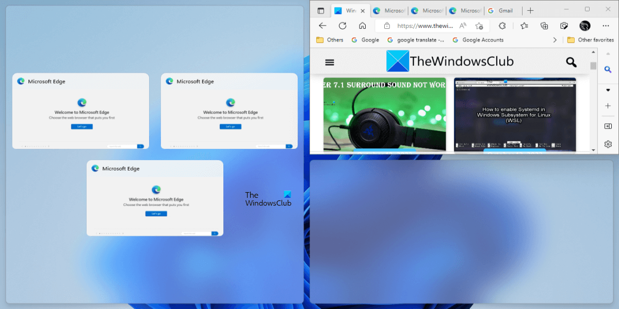Select the lower single Microsoft Edge snap thumbnail

(155, 198)
